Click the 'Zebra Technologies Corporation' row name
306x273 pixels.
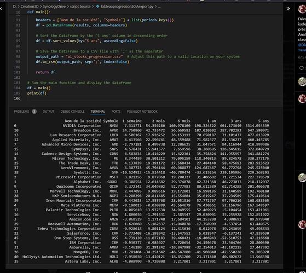point(70,229)
